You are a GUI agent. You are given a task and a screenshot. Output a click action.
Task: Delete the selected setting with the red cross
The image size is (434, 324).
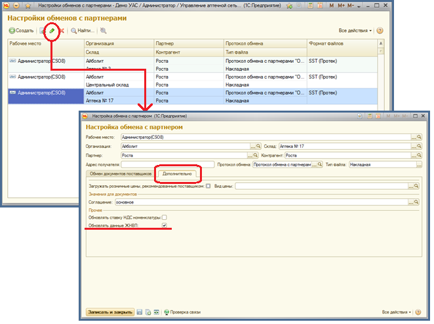point(62,31)
